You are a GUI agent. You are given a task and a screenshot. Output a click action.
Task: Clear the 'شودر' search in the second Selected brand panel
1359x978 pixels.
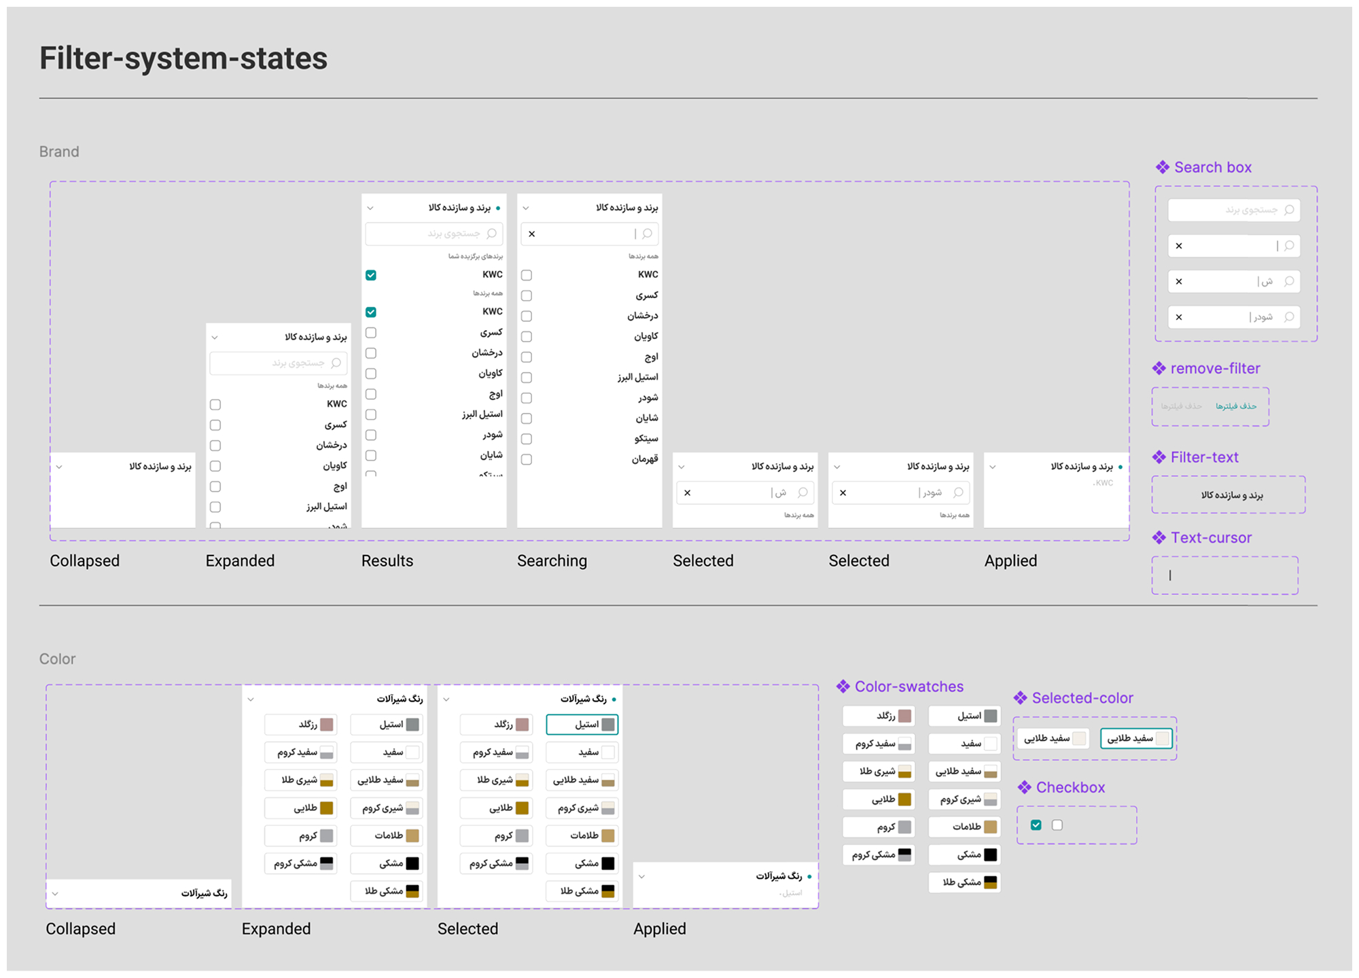click(x=843, y=492)
